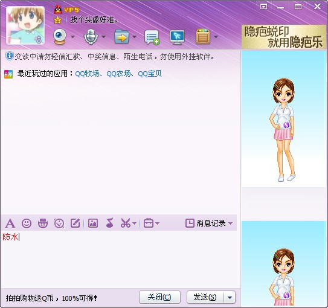328x308 pixels.
Task: Open the smiley emoticon picker
Action: tap(27, 223)
